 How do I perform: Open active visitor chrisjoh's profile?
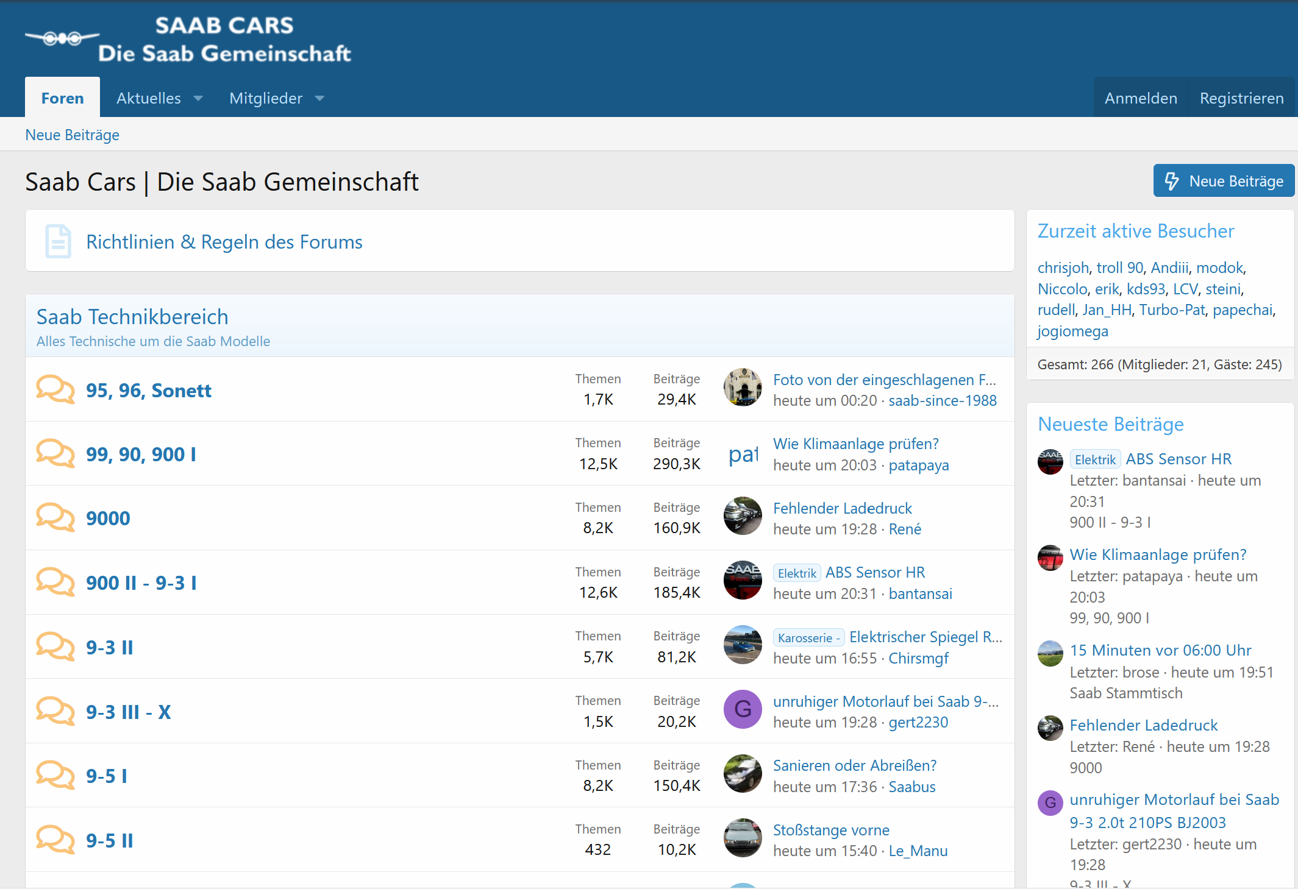click(1063, 267)
